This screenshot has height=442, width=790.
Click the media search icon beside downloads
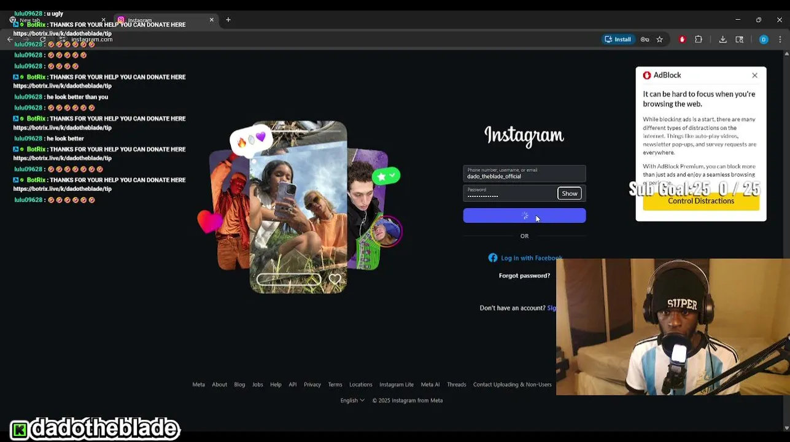click(739, 39)
